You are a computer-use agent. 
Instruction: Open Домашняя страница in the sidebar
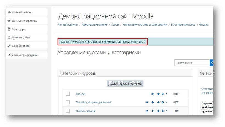point(27,21)
